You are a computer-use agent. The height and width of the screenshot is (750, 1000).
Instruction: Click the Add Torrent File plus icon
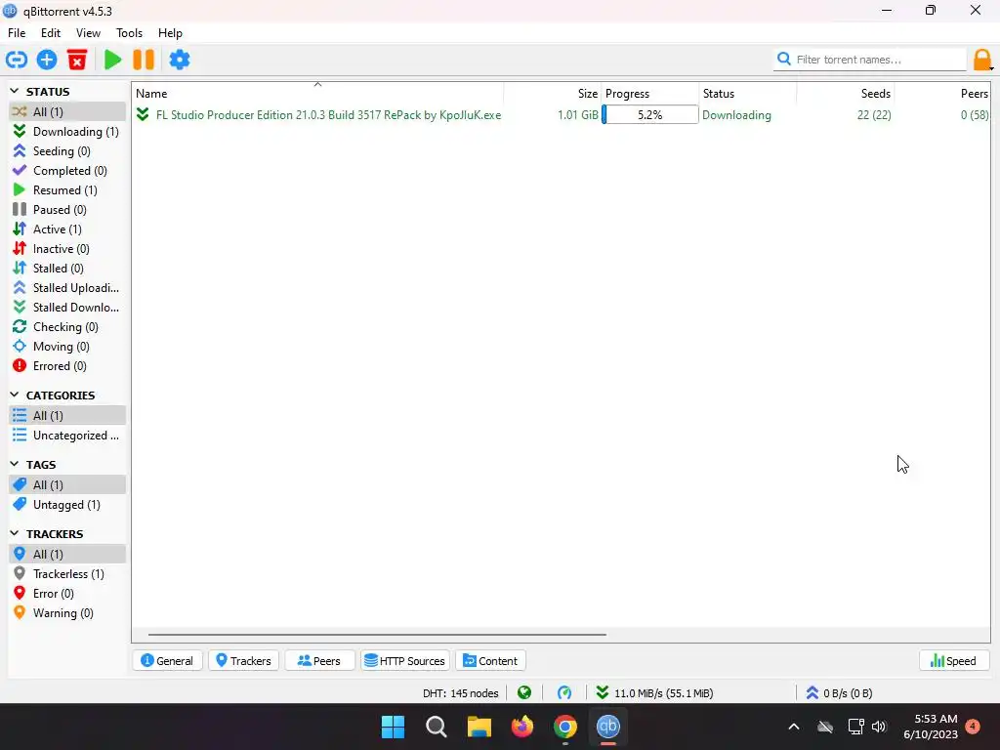coord(47,60)
